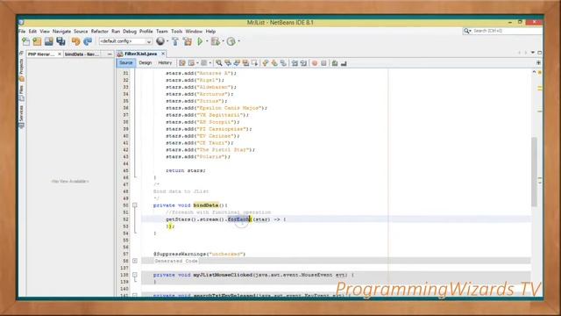The height and width of the screenshot is (316, 561).
Task: Click the Shift Line Left icon
Action: pos(295,63)
